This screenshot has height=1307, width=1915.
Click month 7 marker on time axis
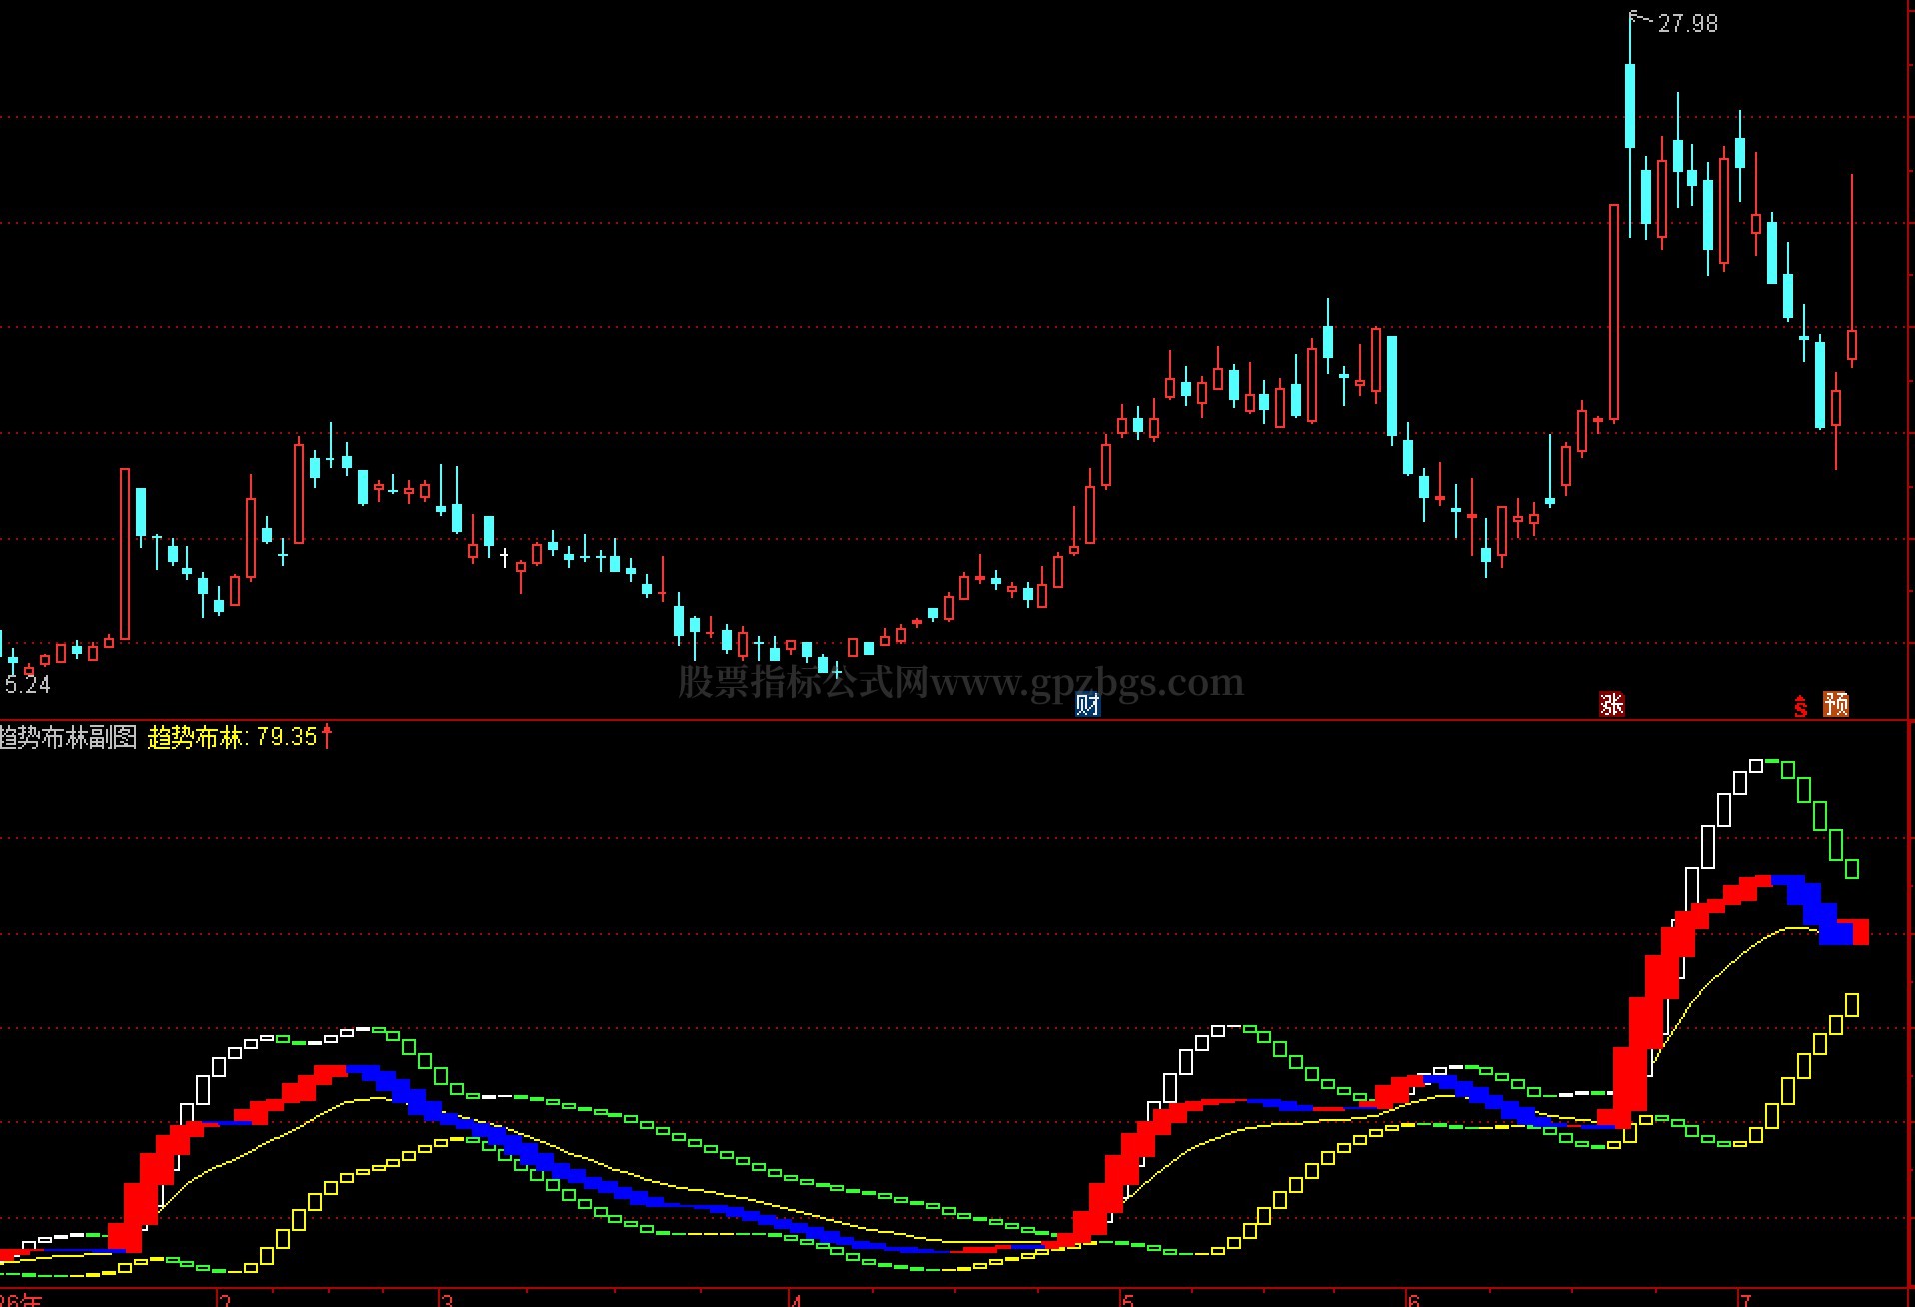pos(1746,1300)
